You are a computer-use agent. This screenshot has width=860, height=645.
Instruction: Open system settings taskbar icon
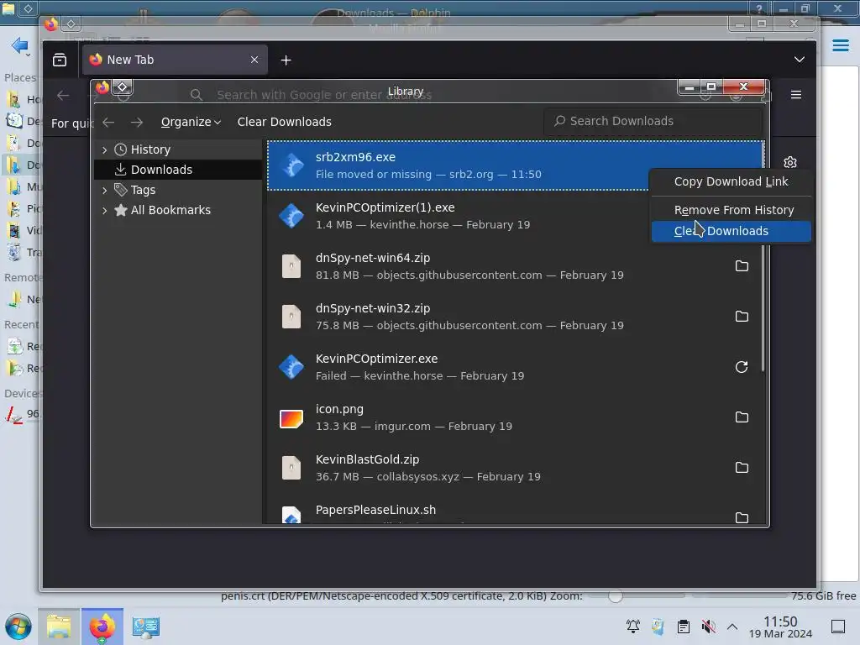point(146,627)
